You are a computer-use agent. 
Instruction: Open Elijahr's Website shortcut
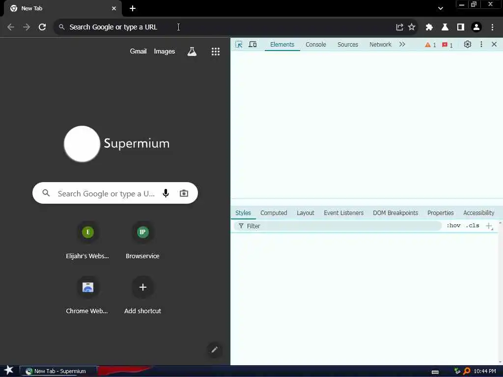87,241
